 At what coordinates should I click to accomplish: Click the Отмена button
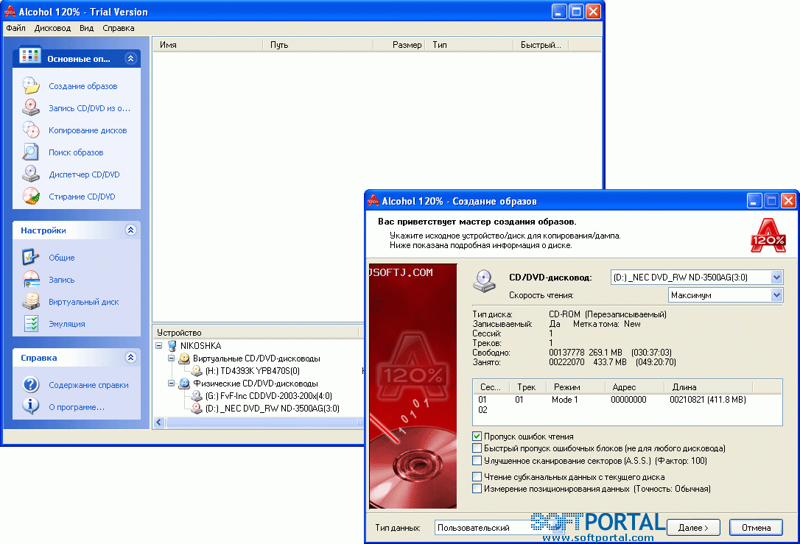pos(756,528)
